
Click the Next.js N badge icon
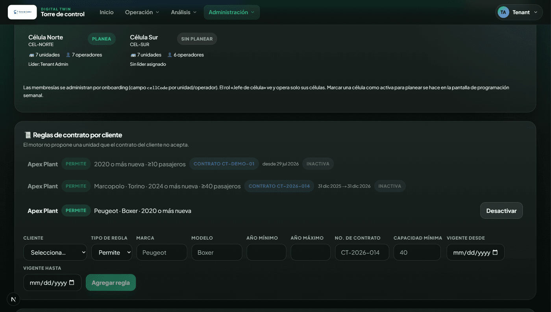[13, 299]
